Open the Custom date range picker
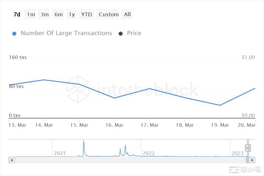The width and height of the screenshot is (264, 176). [x=109, y=15]
